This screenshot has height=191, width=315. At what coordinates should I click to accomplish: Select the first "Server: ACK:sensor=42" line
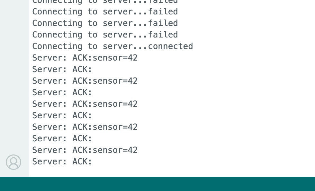tap(85, 58)
